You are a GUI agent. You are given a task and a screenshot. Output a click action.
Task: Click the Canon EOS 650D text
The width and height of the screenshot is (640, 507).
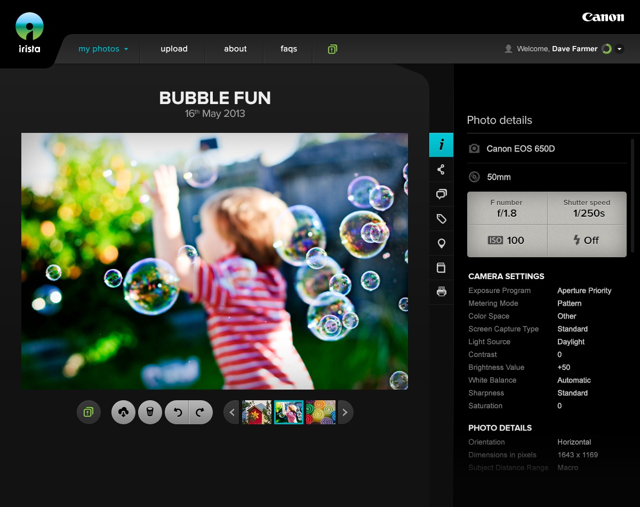(521, 148)
